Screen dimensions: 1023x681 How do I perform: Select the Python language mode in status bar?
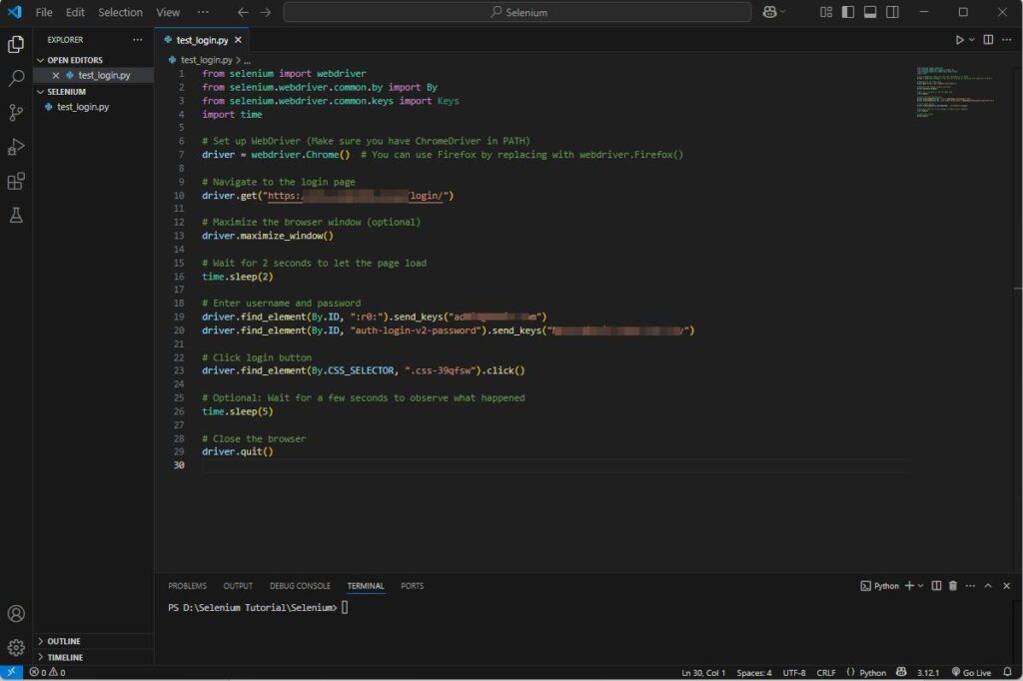click(874, 672)
